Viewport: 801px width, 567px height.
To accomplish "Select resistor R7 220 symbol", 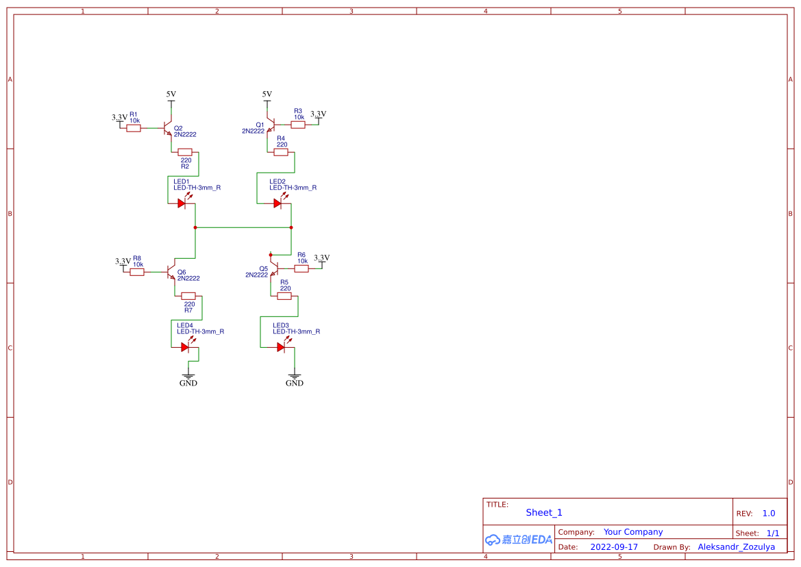I will click(x=190, y=296).
